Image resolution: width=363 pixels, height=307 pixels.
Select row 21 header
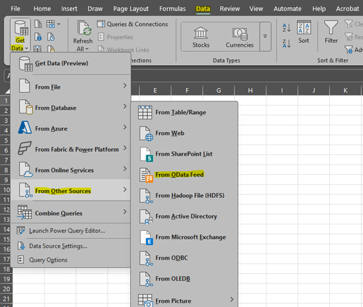[6, 299]
